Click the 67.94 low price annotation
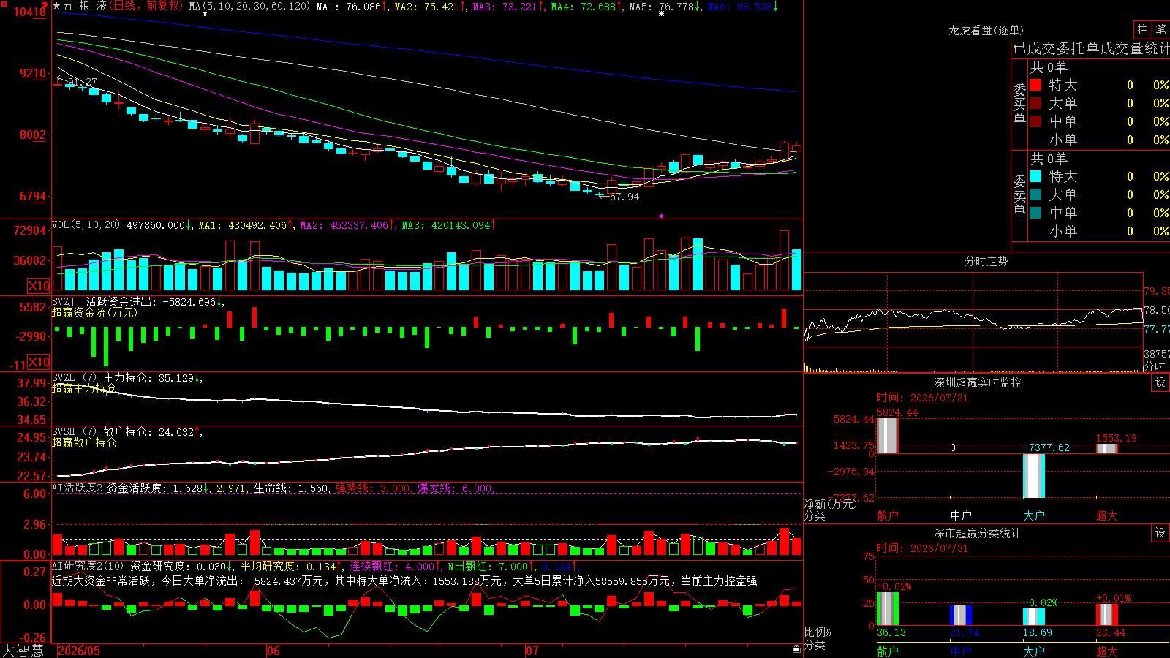Image resolution: width=1170 pixels, height=658 pixels. pos(624,197)
